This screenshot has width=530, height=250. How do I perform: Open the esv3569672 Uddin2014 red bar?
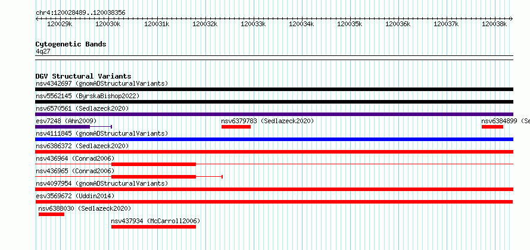[274, 202]
